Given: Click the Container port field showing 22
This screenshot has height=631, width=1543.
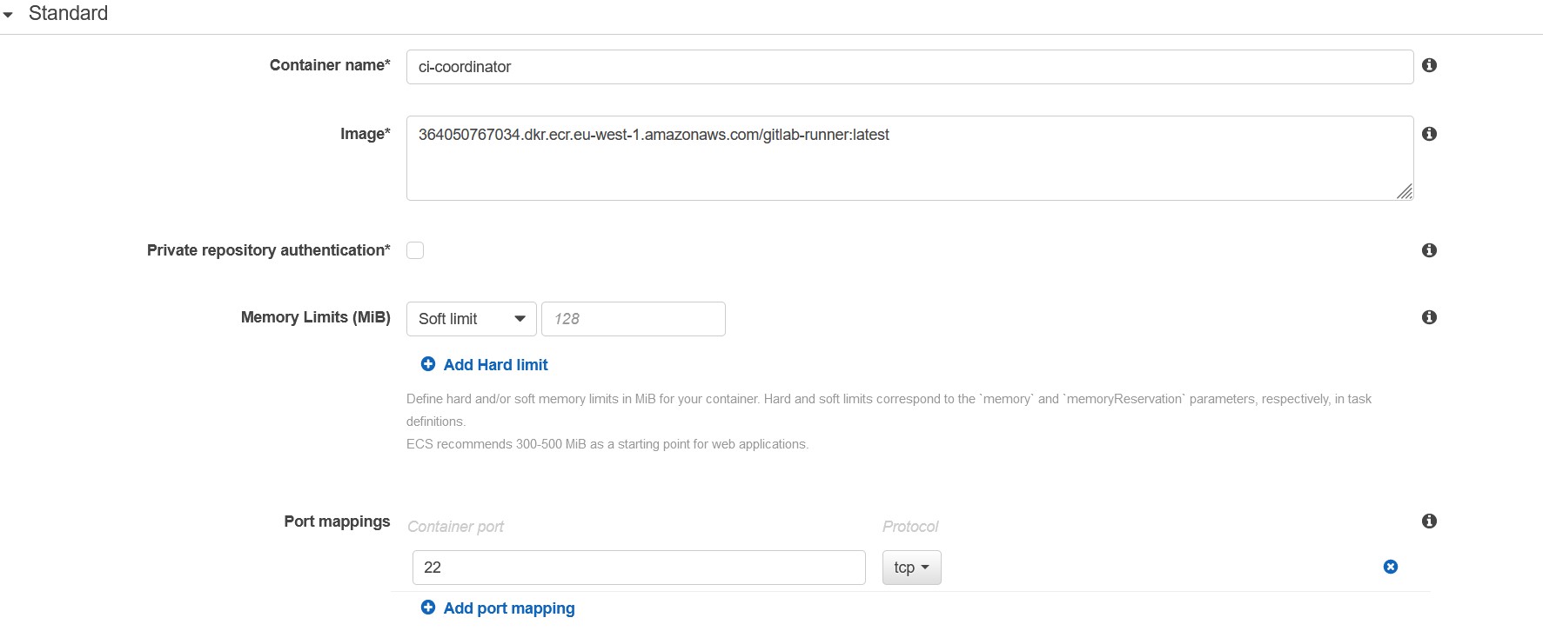Looking at the screenshot, I should (x=638, y=568).
